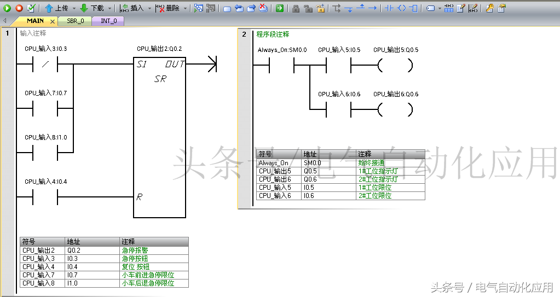Switch to the INT_0 tab
Screen dimensions: 560x297
pyautogui.click(x=108, y=21)
